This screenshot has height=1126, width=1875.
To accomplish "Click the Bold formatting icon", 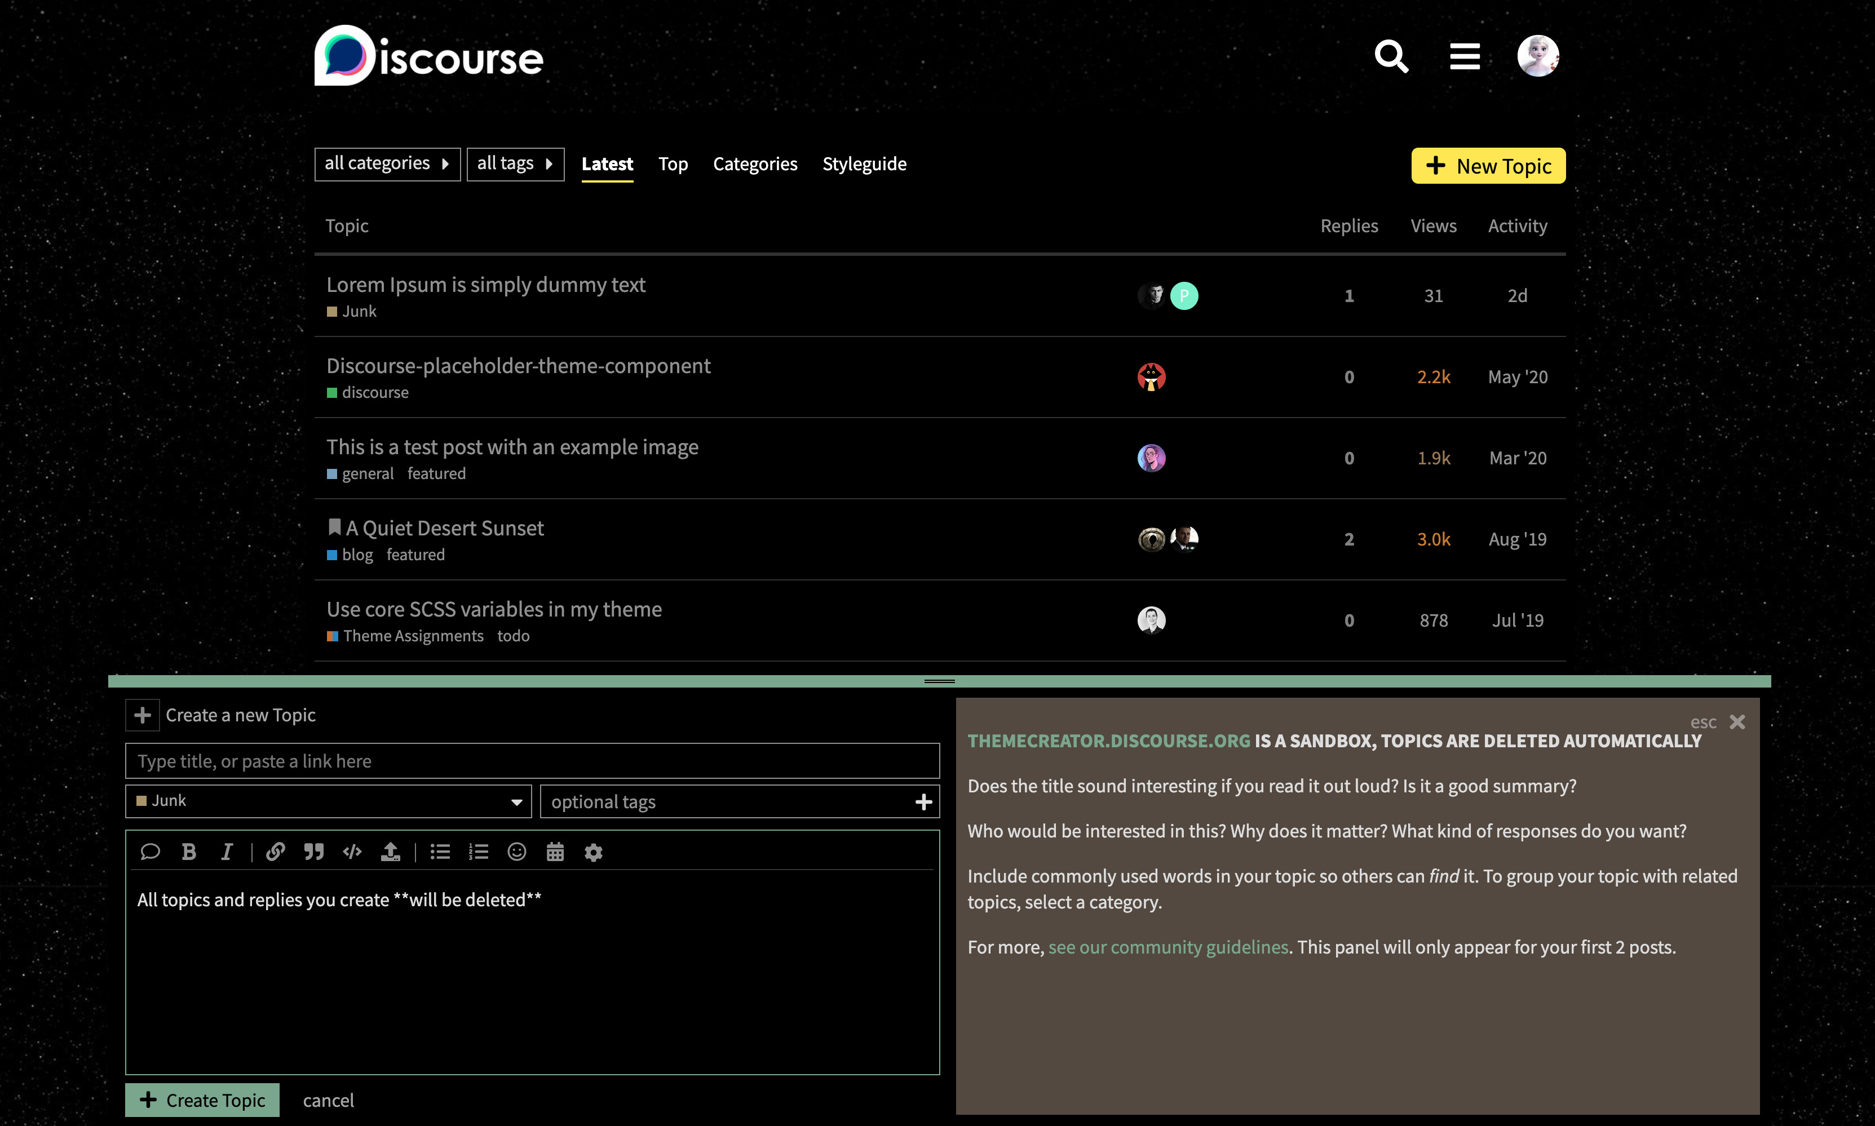I will click(x=189, y=852).
